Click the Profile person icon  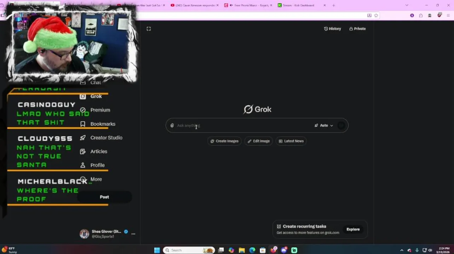(83, 165)
